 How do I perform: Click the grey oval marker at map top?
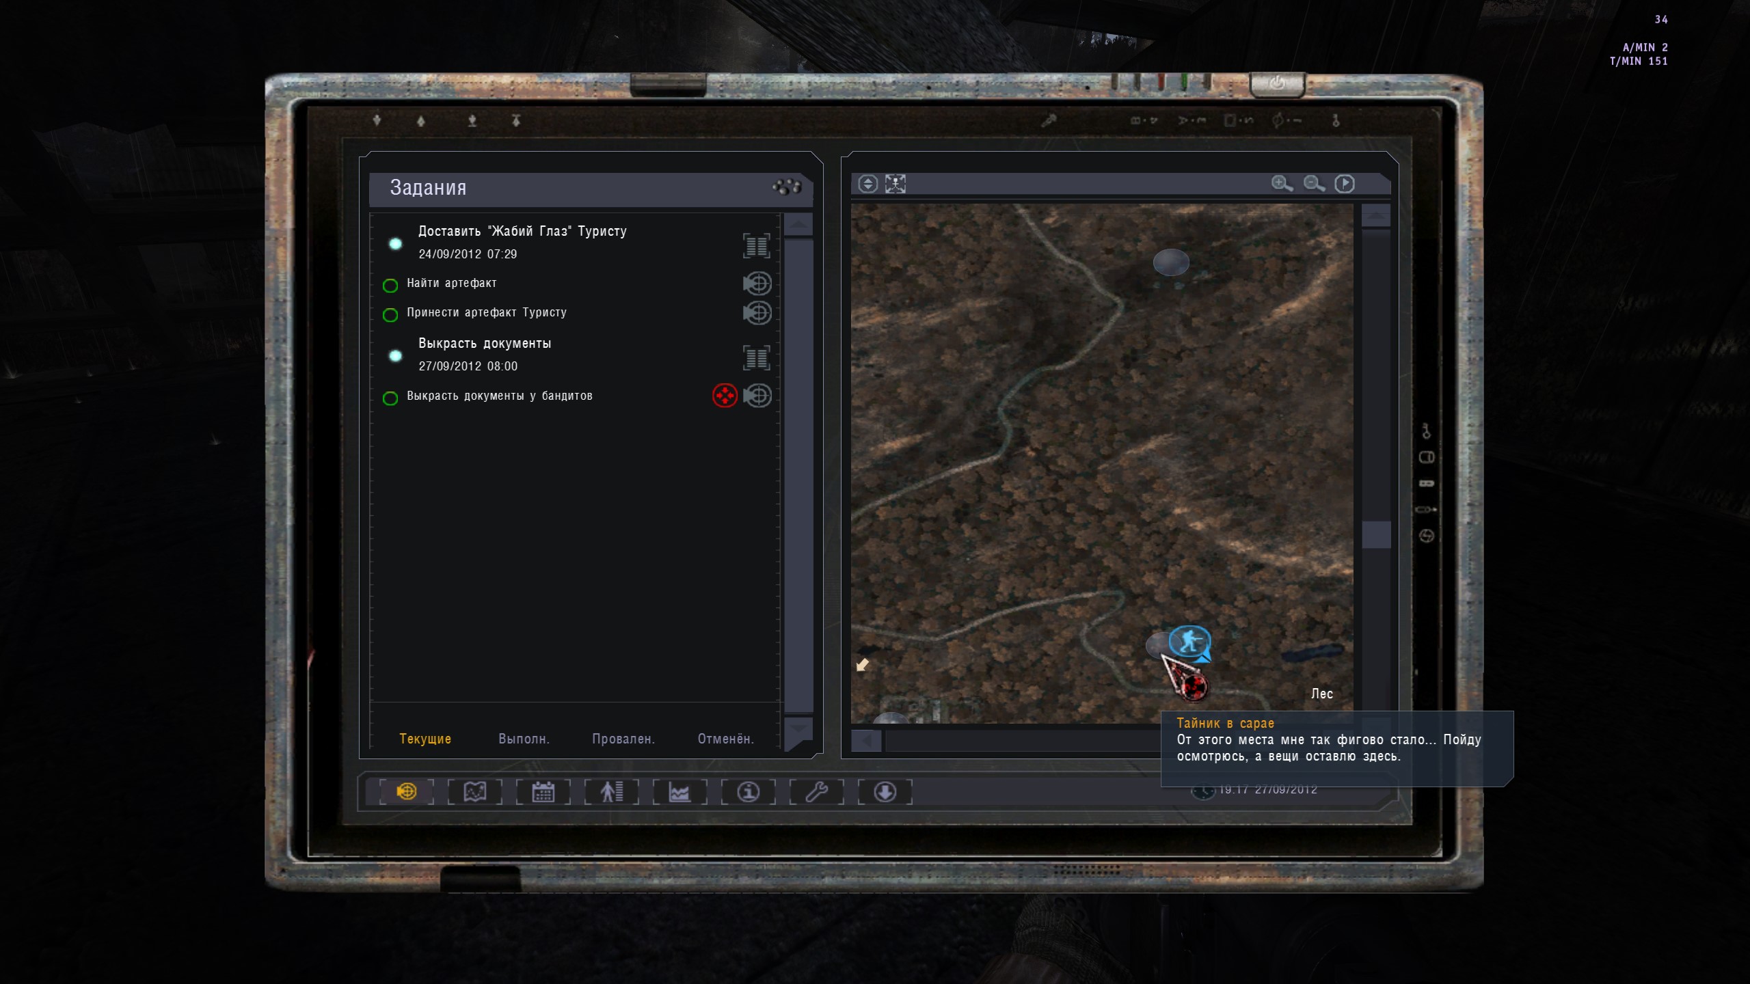tap(1171, 262)
